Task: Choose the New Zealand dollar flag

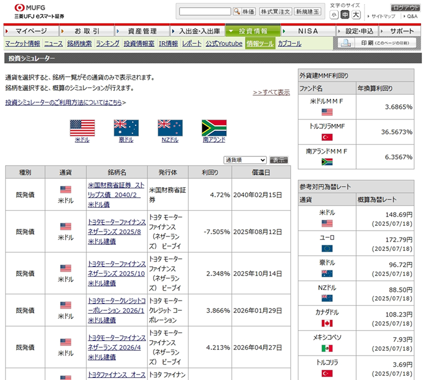Action: pos(170,128)
